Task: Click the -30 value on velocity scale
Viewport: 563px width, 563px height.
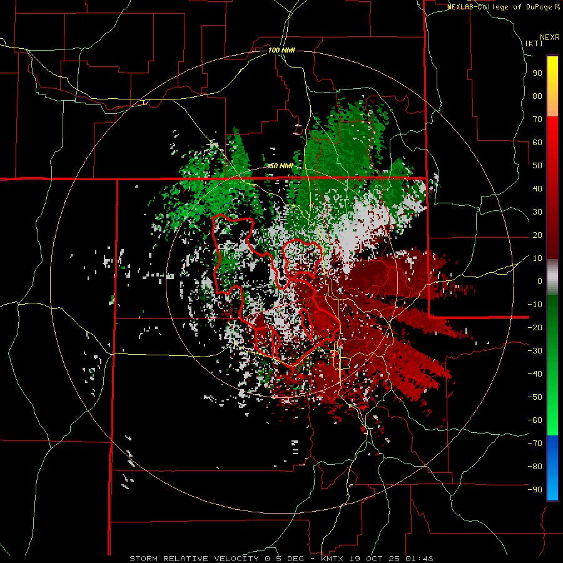Action: pyautogui.click(x=535, y=351)
